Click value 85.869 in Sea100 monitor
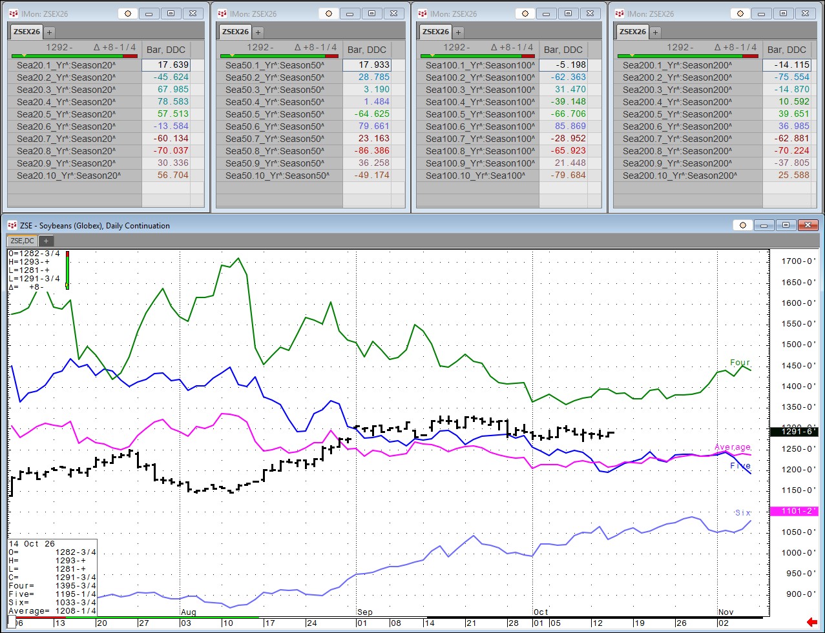Image resolution: width=825 pixels, height=633 pixels. pyautogui.click(x=563, y=126)
